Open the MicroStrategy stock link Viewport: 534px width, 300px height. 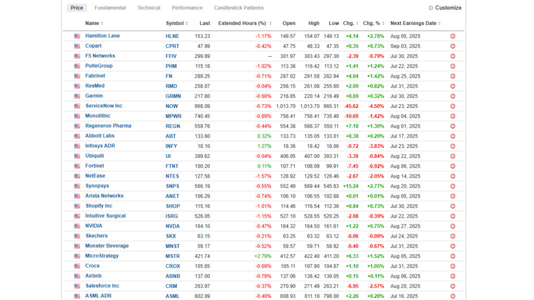(x=102, y=256)
